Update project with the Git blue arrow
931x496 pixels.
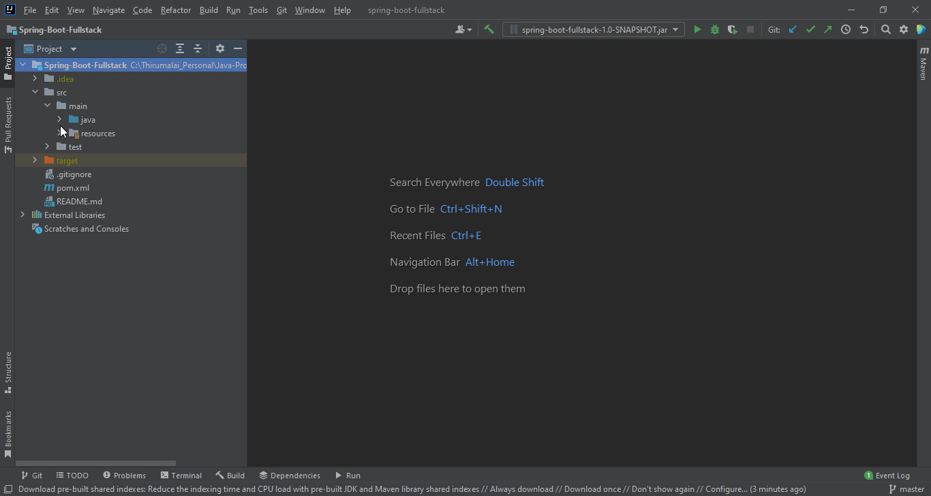click(793, 29)
